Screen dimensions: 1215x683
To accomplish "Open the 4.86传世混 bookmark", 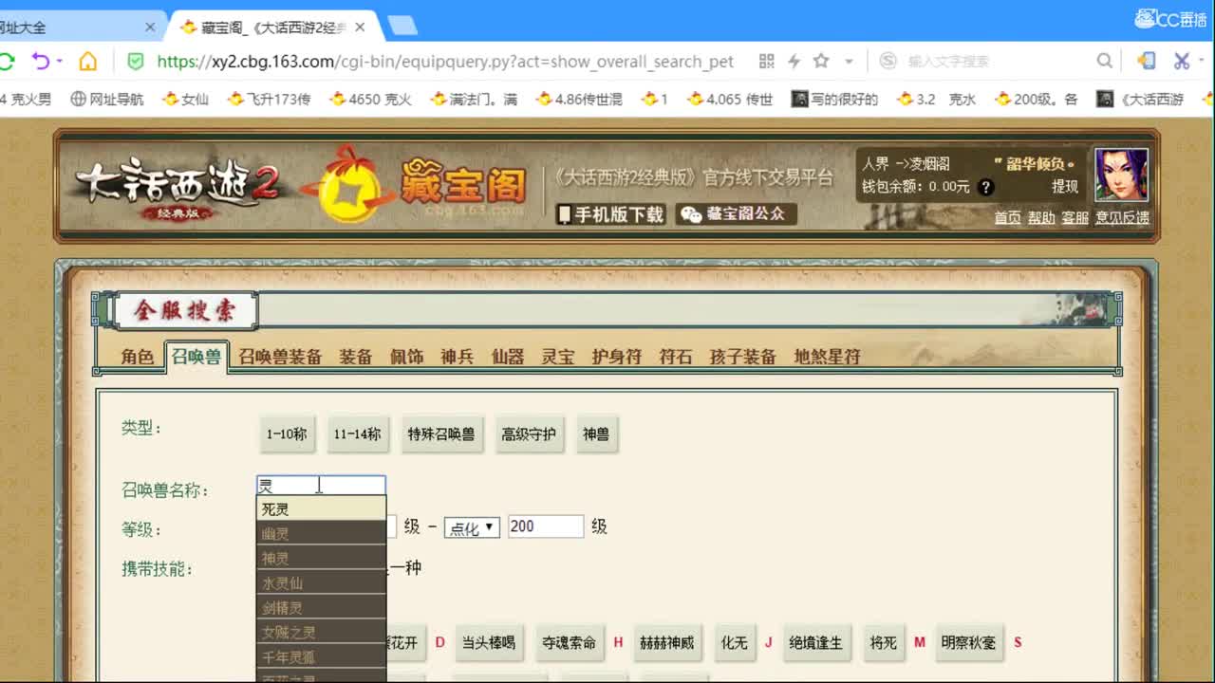I will pyautogui.click(x=579, y=99).
